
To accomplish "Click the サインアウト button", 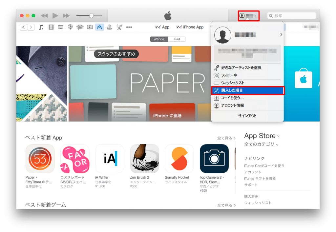I will tap(247, 116).
